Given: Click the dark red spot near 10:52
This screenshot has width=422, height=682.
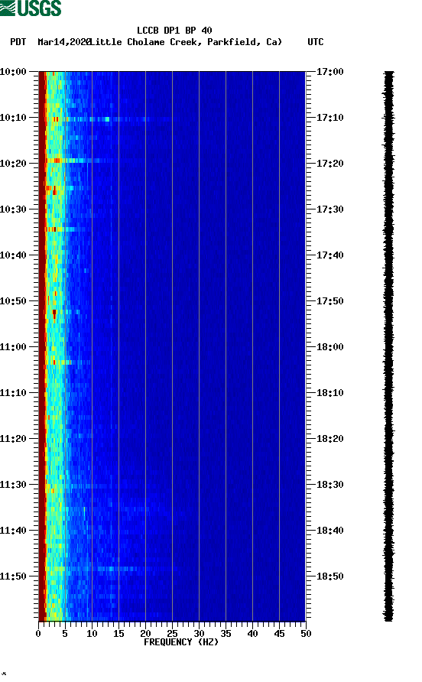Looking at the screenshot, I should 54,313.
